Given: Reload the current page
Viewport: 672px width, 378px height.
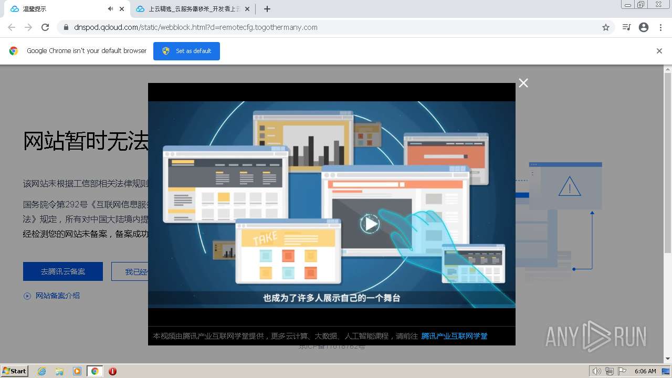Looking at the screenshot, I should point(45,27).
